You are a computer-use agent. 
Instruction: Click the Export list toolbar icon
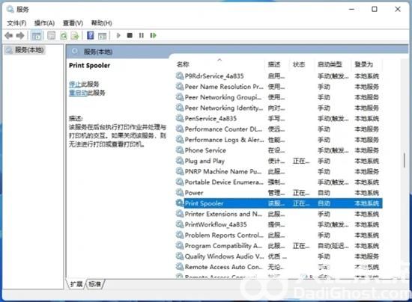75,35
